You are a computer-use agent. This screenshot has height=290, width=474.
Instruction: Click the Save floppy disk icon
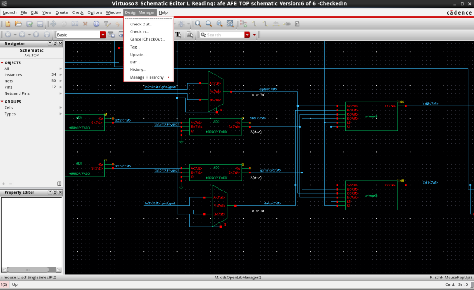pos(40,24)
